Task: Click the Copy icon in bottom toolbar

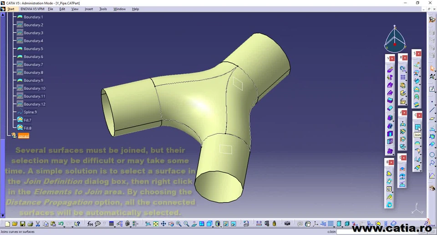Action: 46,224
